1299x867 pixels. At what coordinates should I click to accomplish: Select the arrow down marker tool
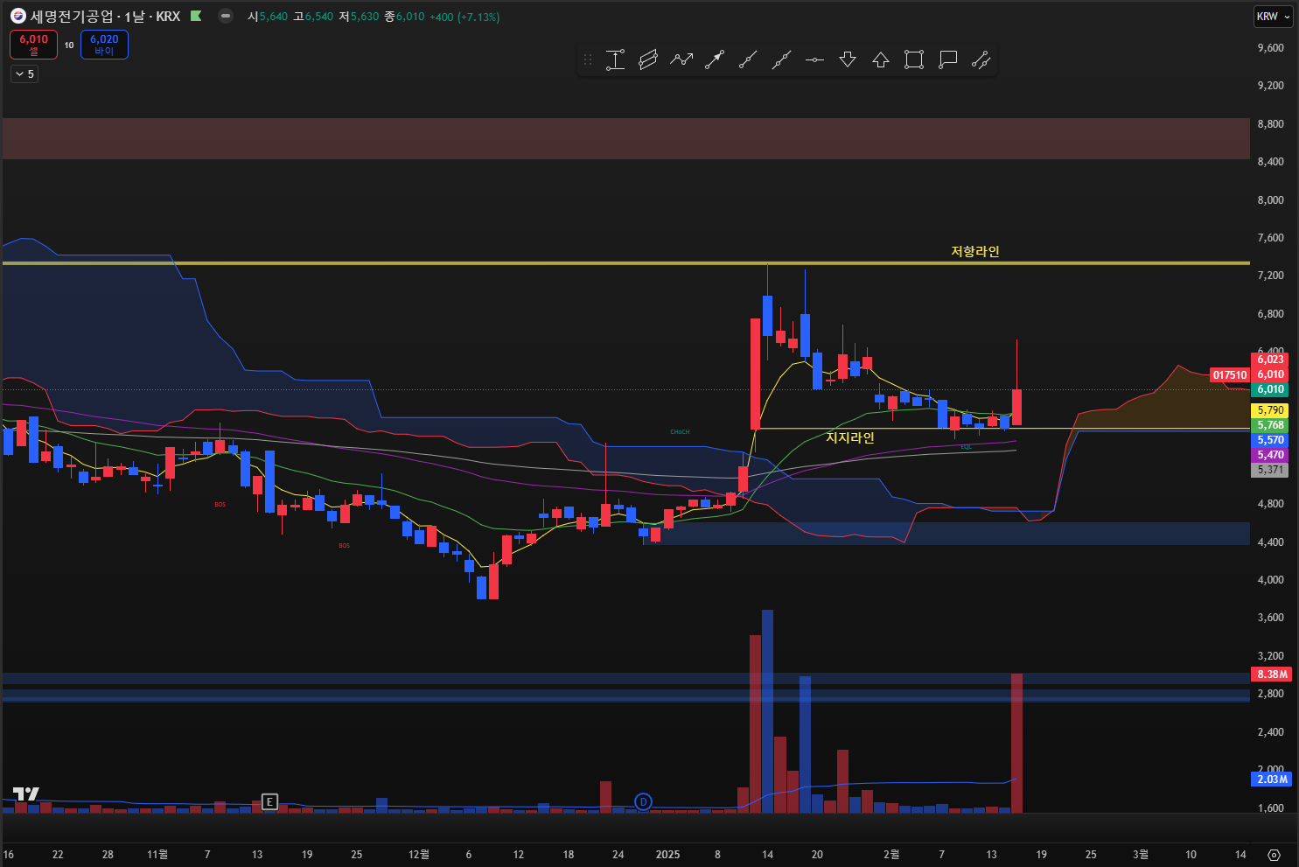pos(848,59)
